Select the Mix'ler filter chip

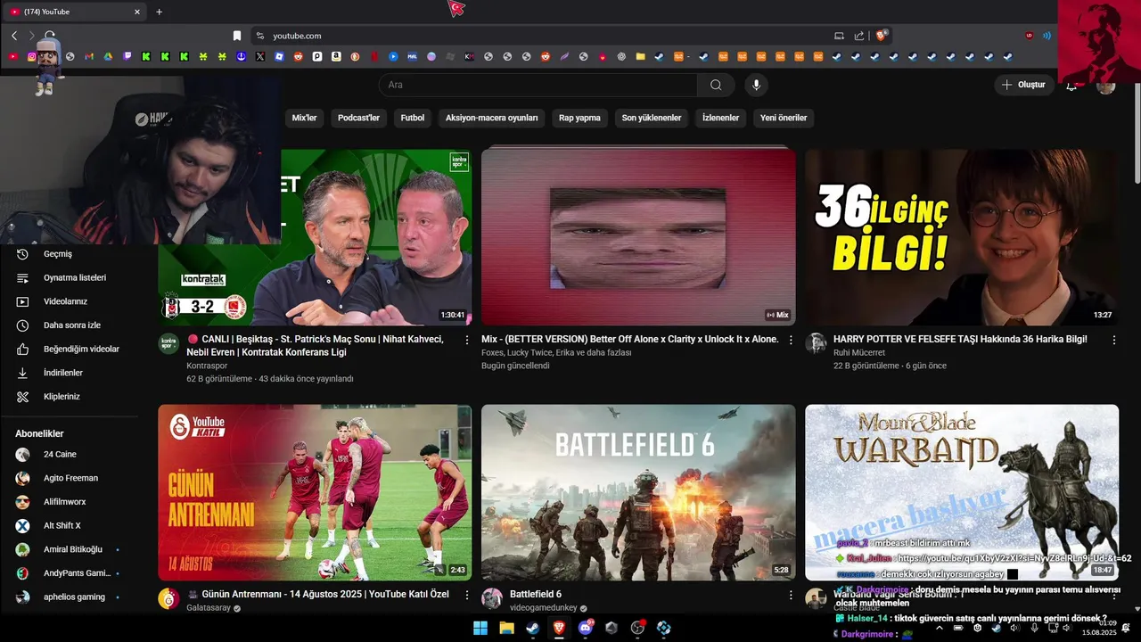305,118
